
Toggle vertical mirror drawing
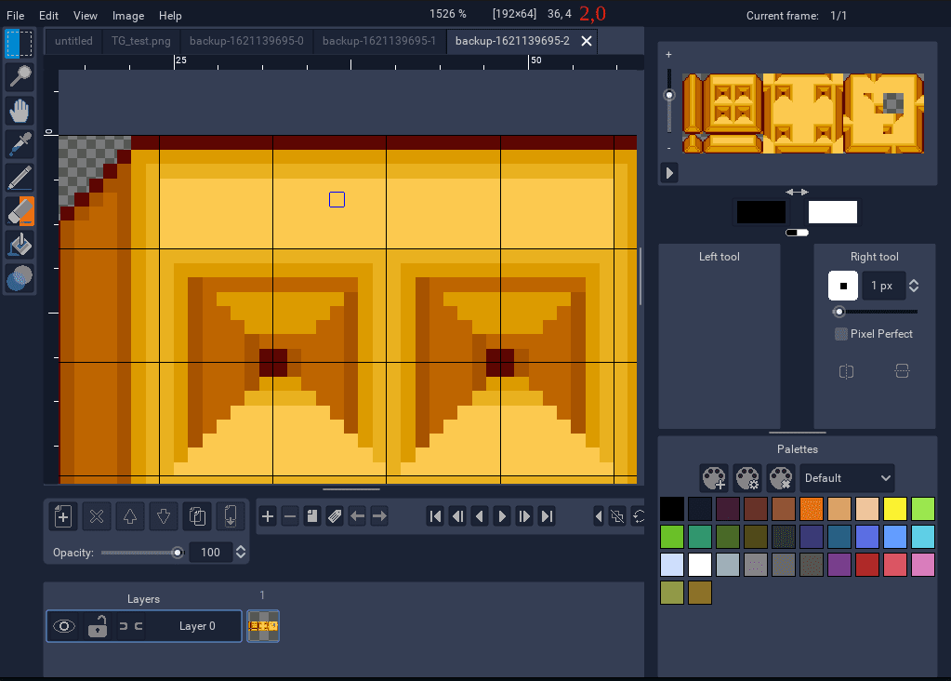pos(902,371)
